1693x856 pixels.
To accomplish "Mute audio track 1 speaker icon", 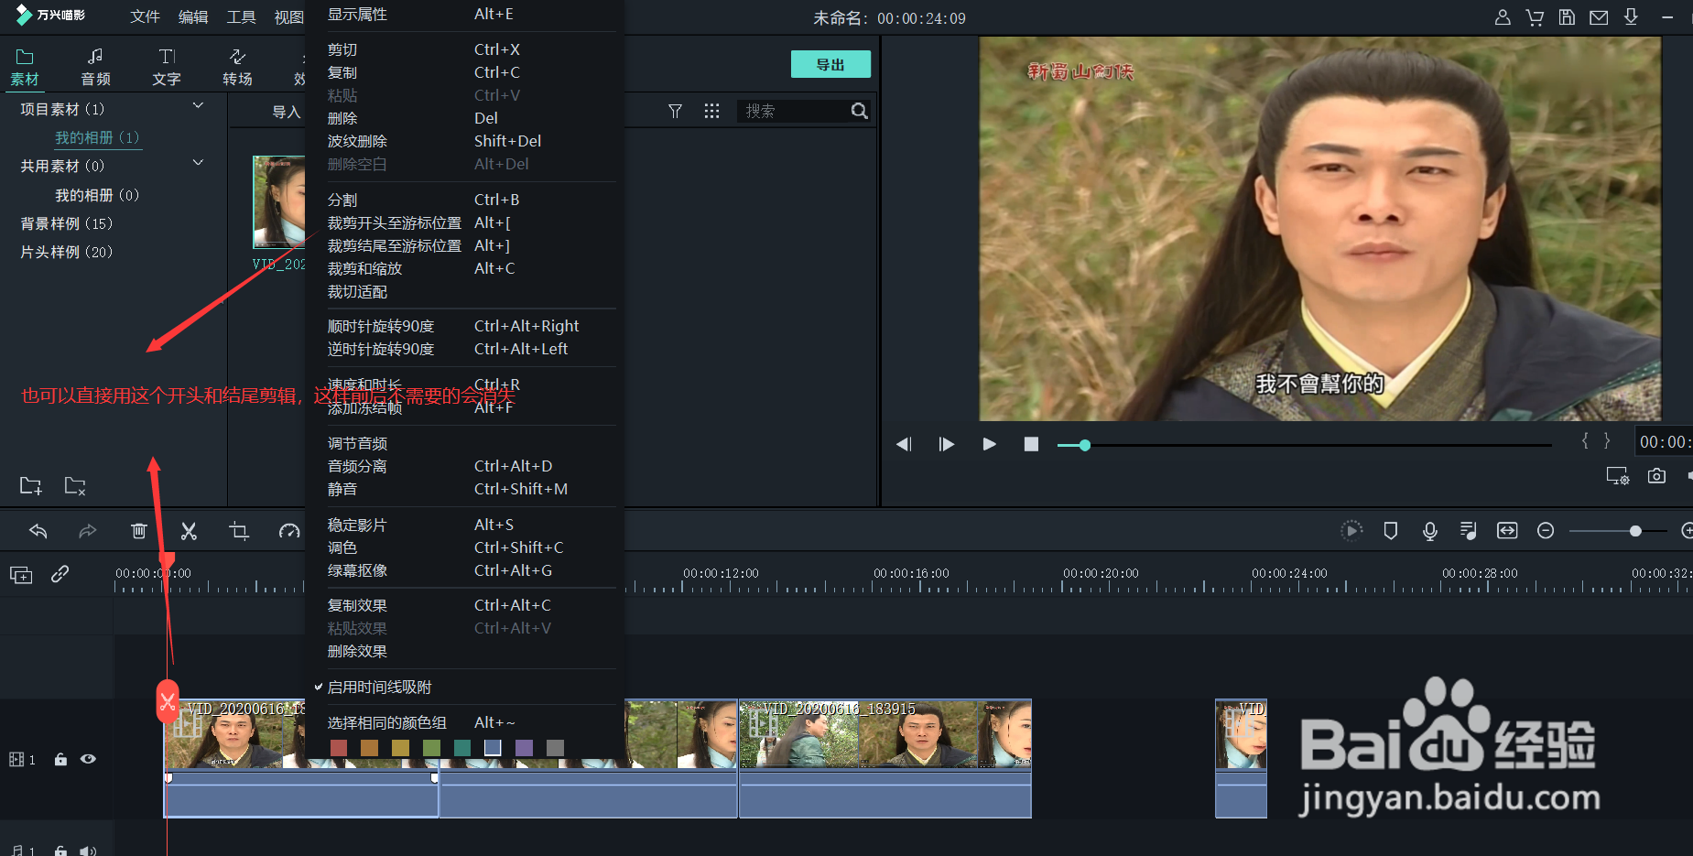I will click(88, 851).
